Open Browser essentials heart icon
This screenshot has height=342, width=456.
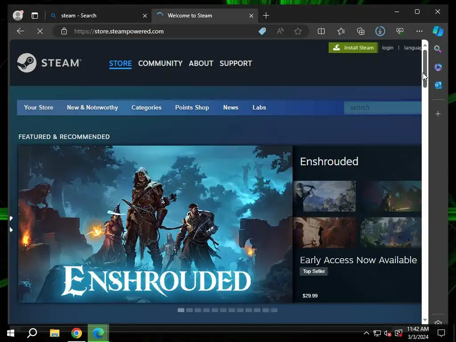400,31
